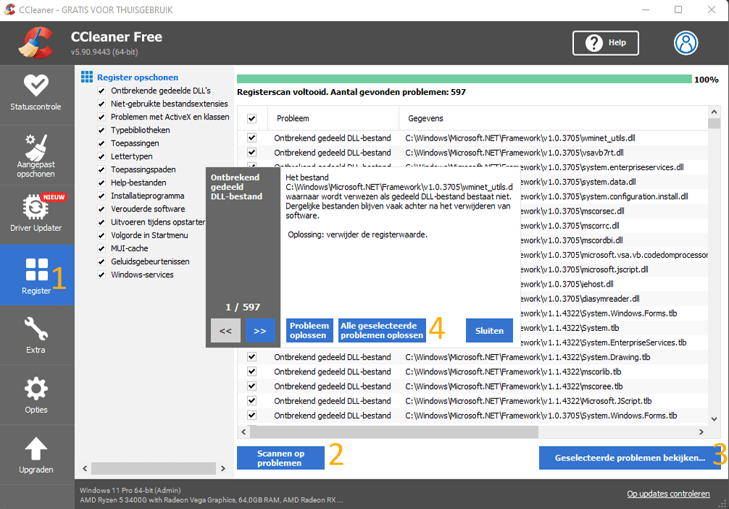Uncheck the mscorlib.tlb row checkbox

coord(252,371)
